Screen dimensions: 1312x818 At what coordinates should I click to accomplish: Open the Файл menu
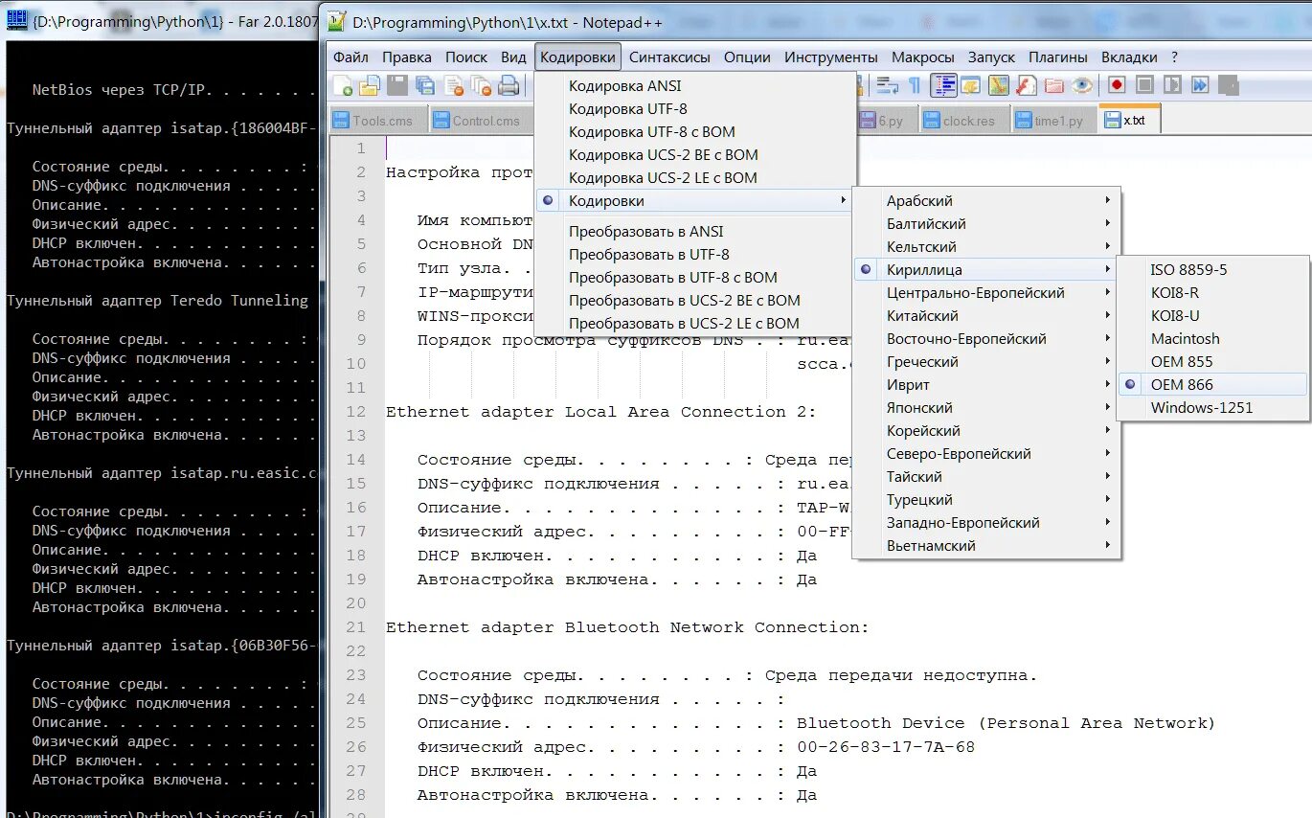click(351, 57)
